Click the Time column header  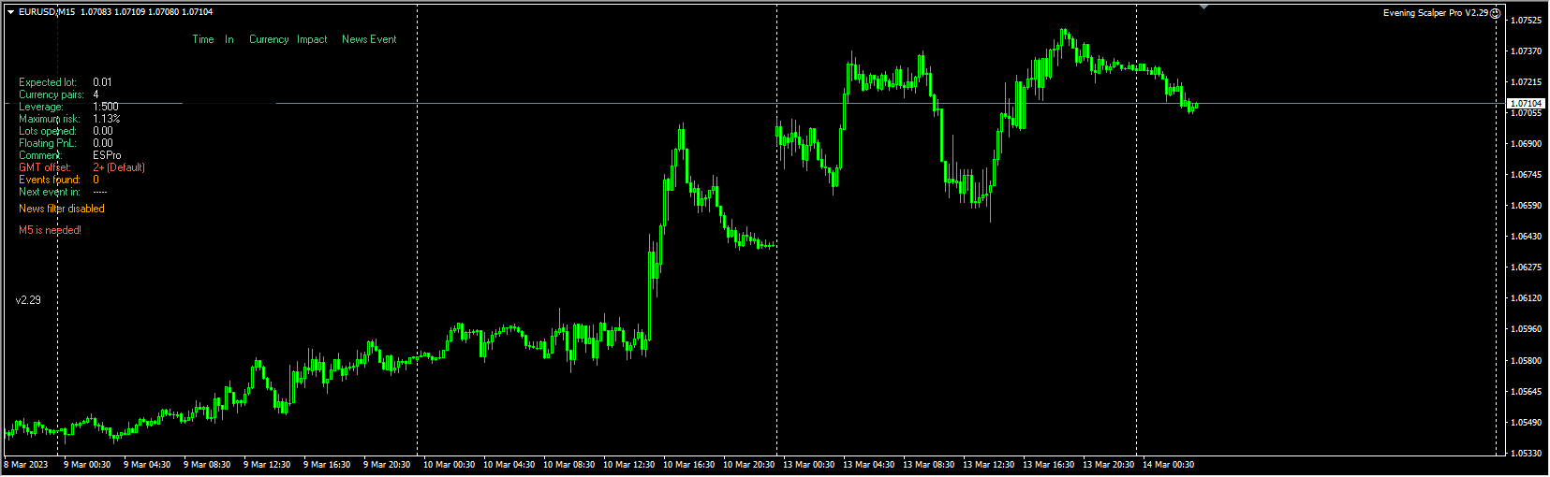[x=203, y=39]
